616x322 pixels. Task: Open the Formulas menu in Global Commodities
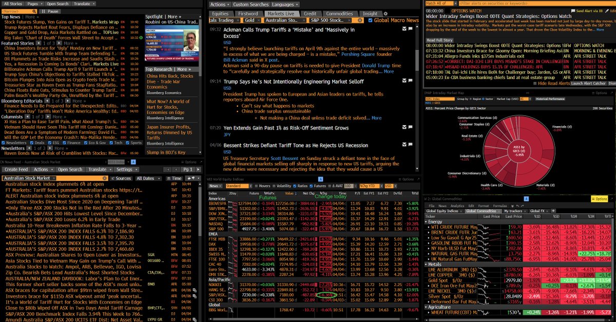click(500, 206)
